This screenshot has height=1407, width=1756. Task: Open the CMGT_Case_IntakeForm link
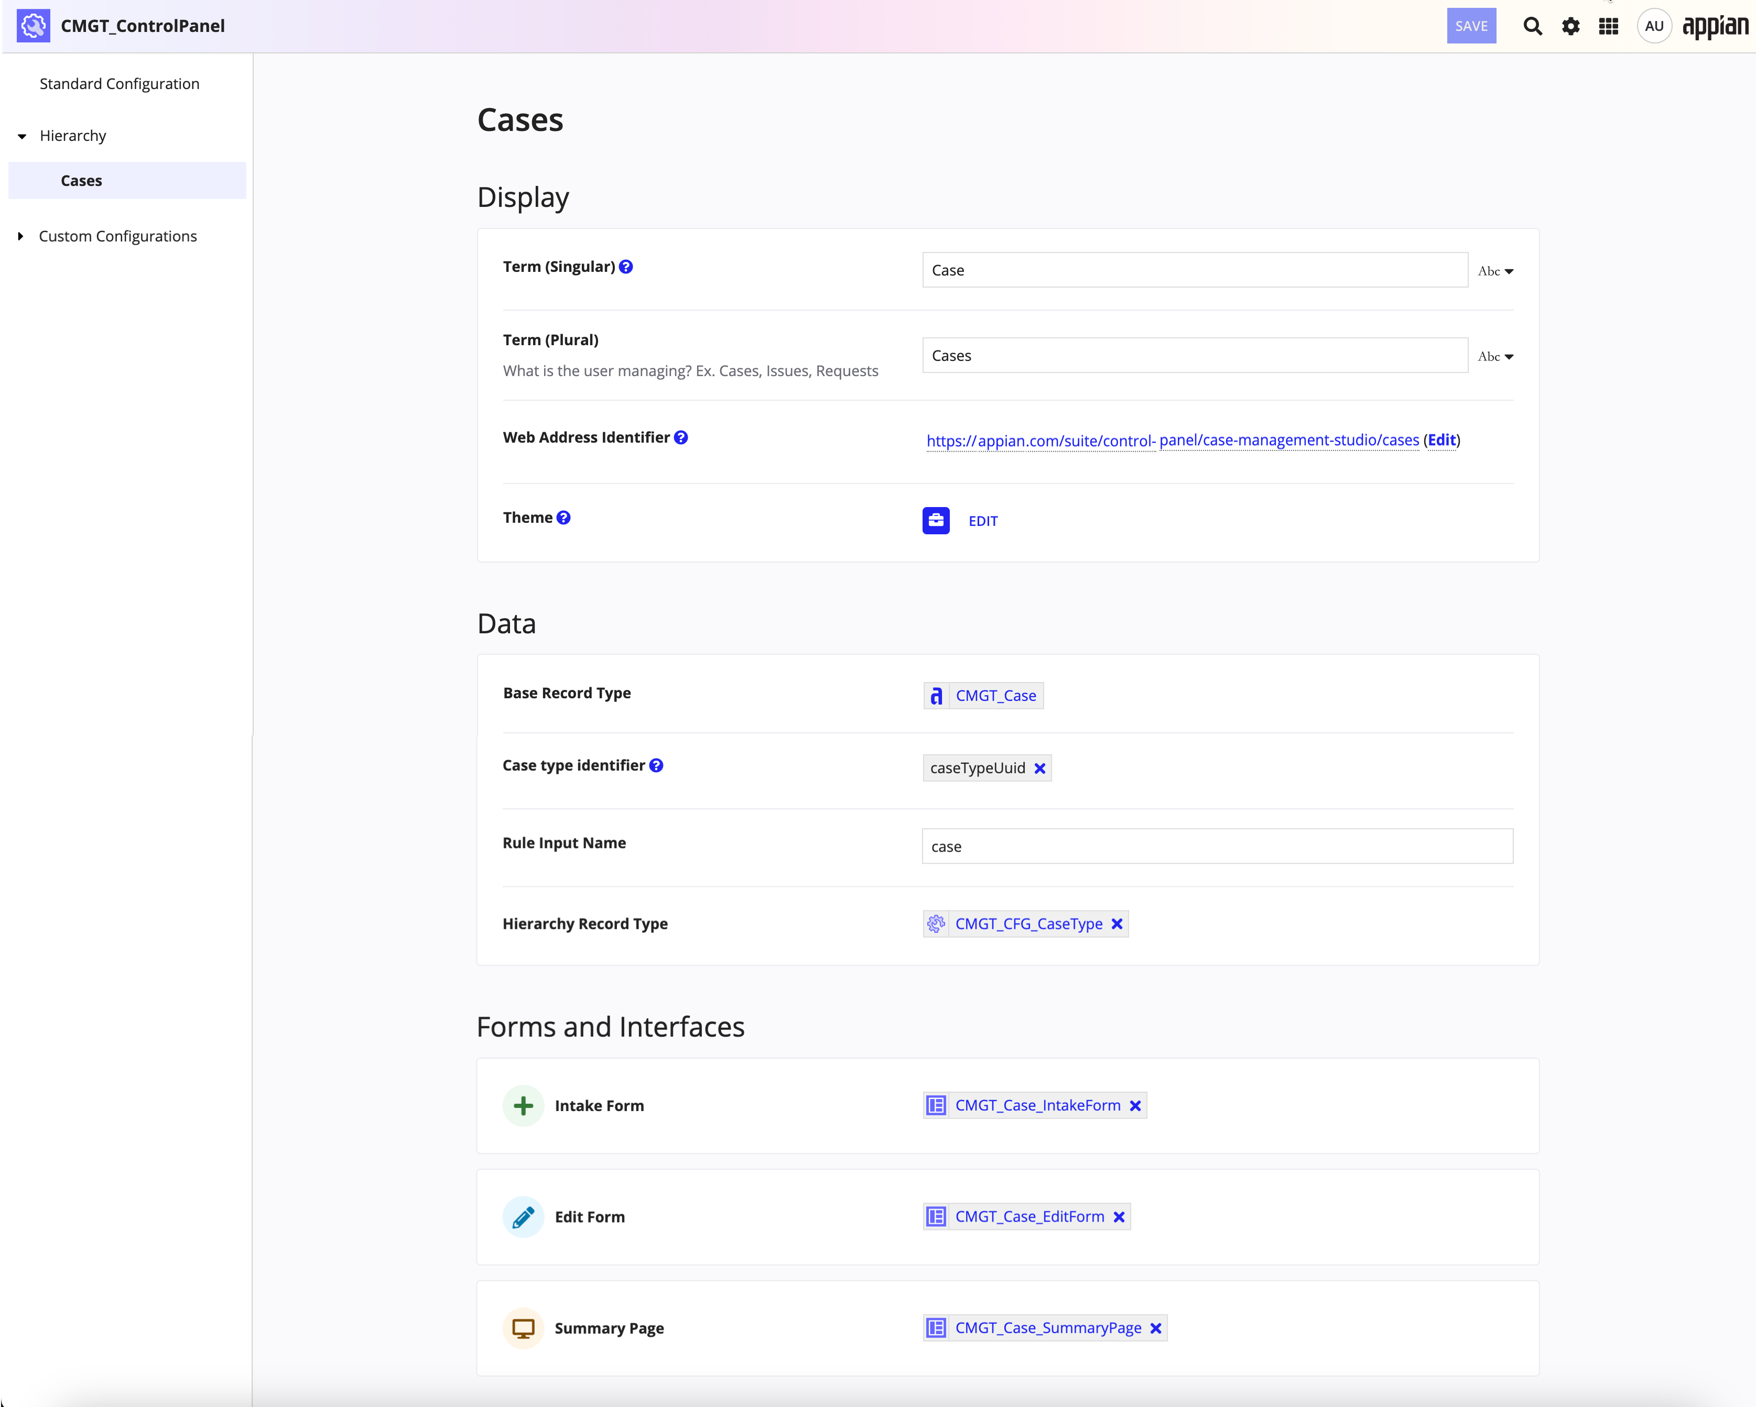pos(1038,1106)
